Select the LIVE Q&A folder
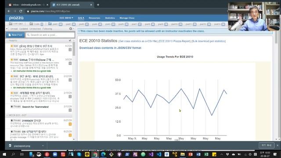This screenshot has height=158, width=281. (x=16, y=24)
